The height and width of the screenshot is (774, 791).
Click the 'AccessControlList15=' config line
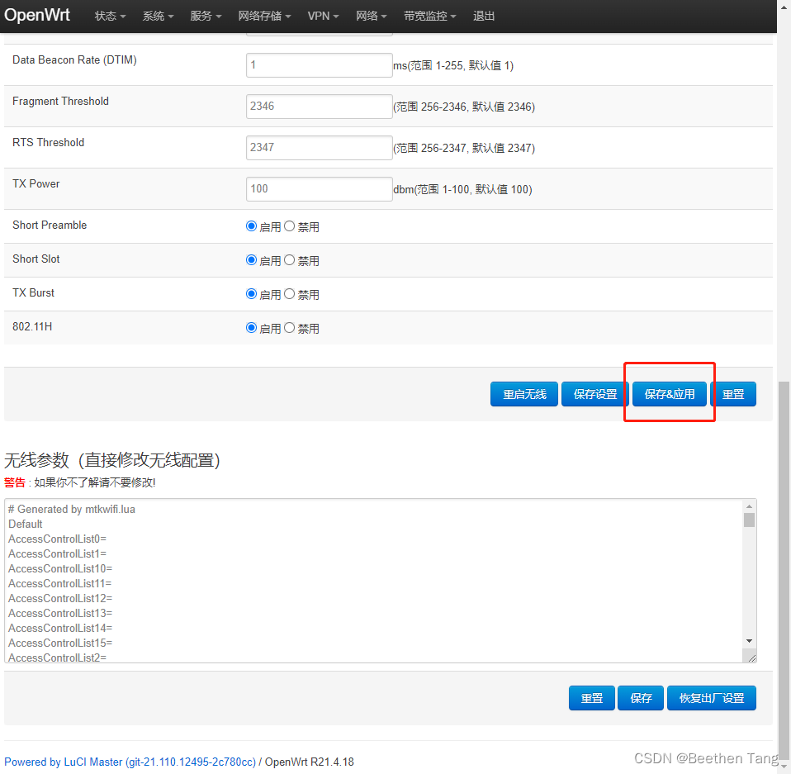coord(60,643)
